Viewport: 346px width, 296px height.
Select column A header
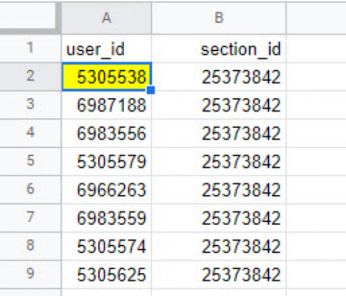[107, 18]
